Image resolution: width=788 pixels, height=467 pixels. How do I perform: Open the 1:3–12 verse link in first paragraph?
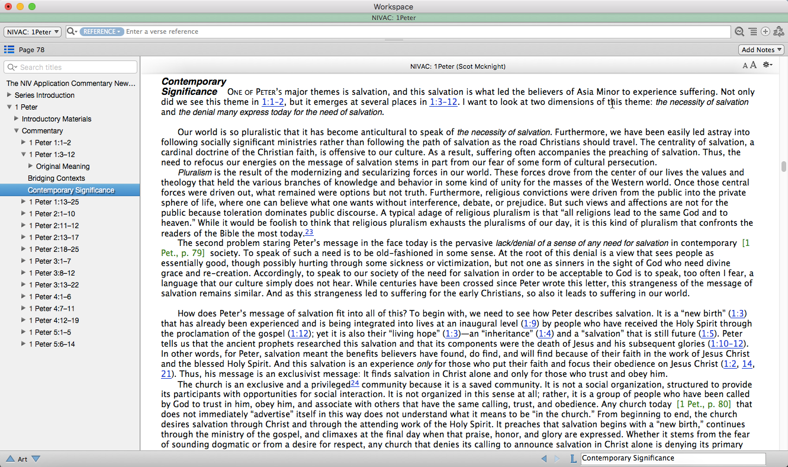[443, 102]
